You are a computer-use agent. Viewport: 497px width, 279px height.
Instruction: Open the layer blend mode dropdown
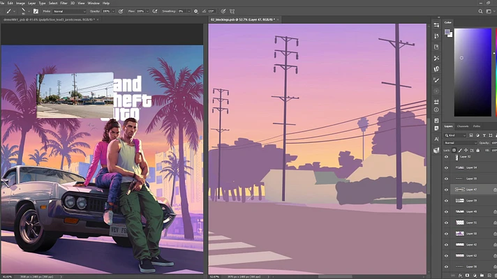tap(460, 143)
